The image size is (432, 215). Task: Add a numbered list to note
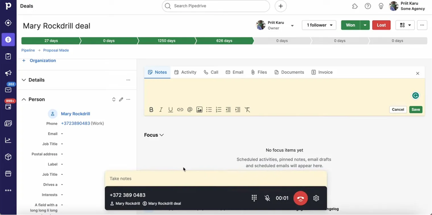click(218, 110)
